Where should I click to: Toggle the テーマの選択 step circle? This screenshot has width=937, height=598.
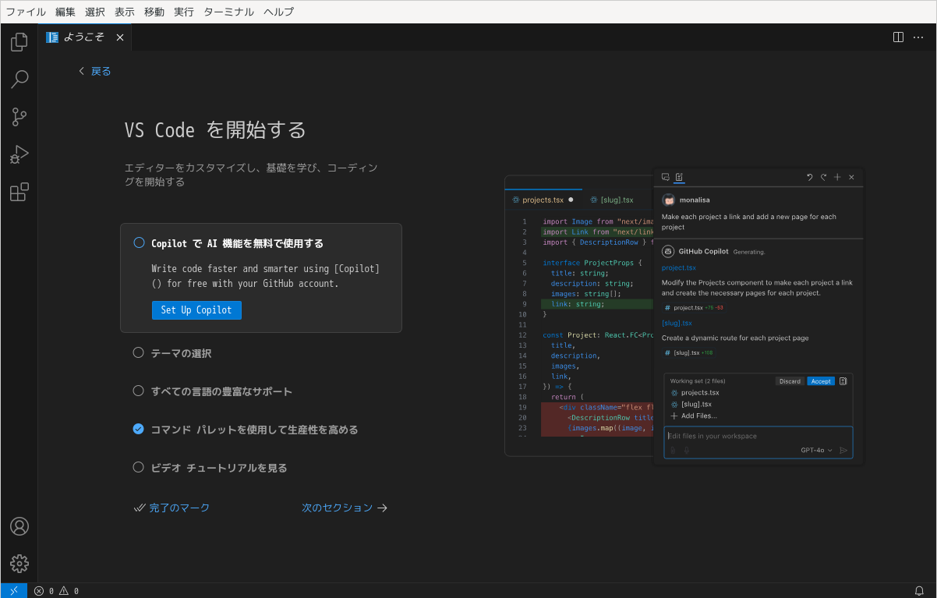click(138, 352)
